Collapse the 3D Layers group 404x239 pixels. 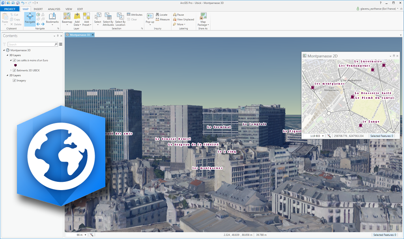pos(7,55)
